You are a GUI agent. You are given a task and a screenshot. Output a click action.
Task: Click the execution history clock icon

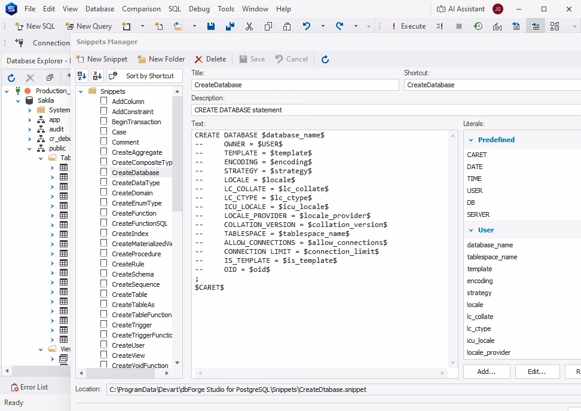478,26
